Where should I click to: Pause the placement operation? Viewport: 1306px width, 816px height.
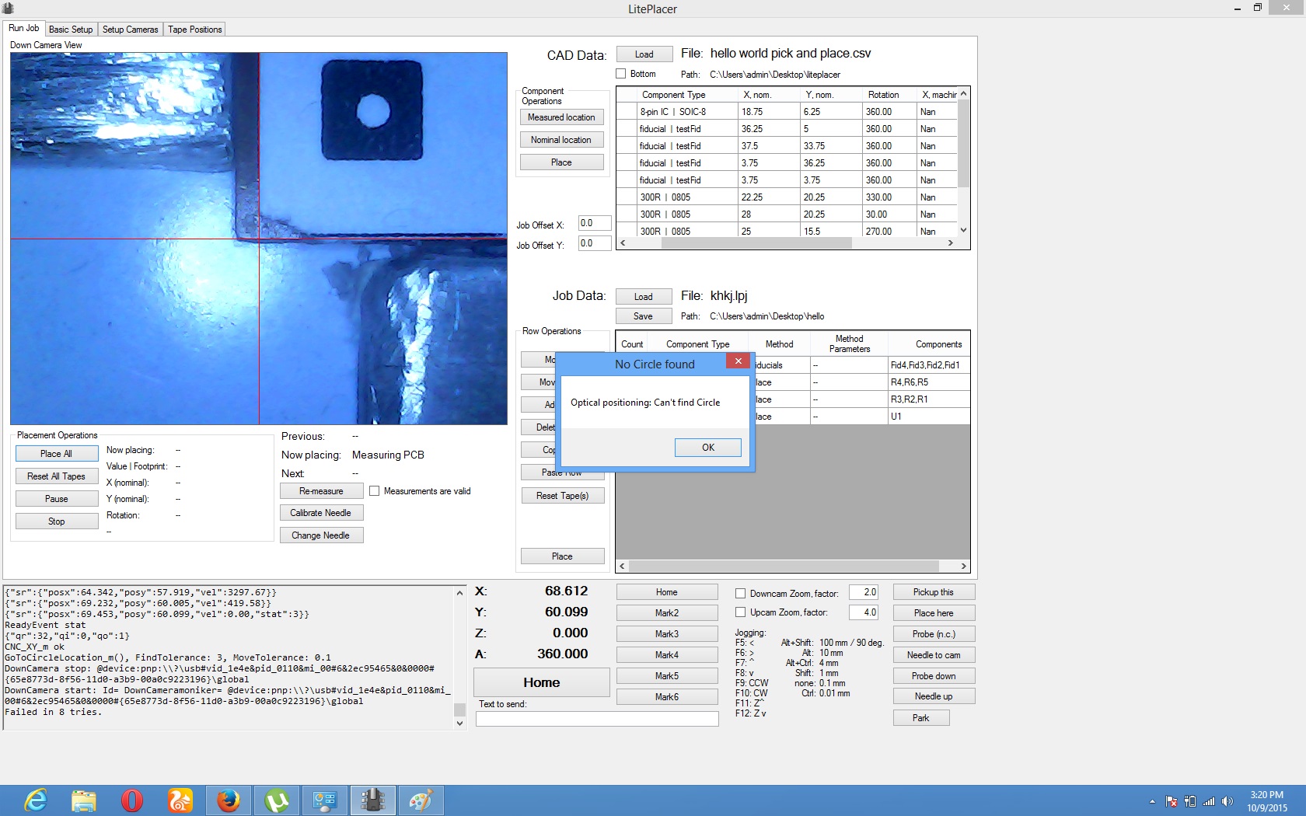coord(57,499)
